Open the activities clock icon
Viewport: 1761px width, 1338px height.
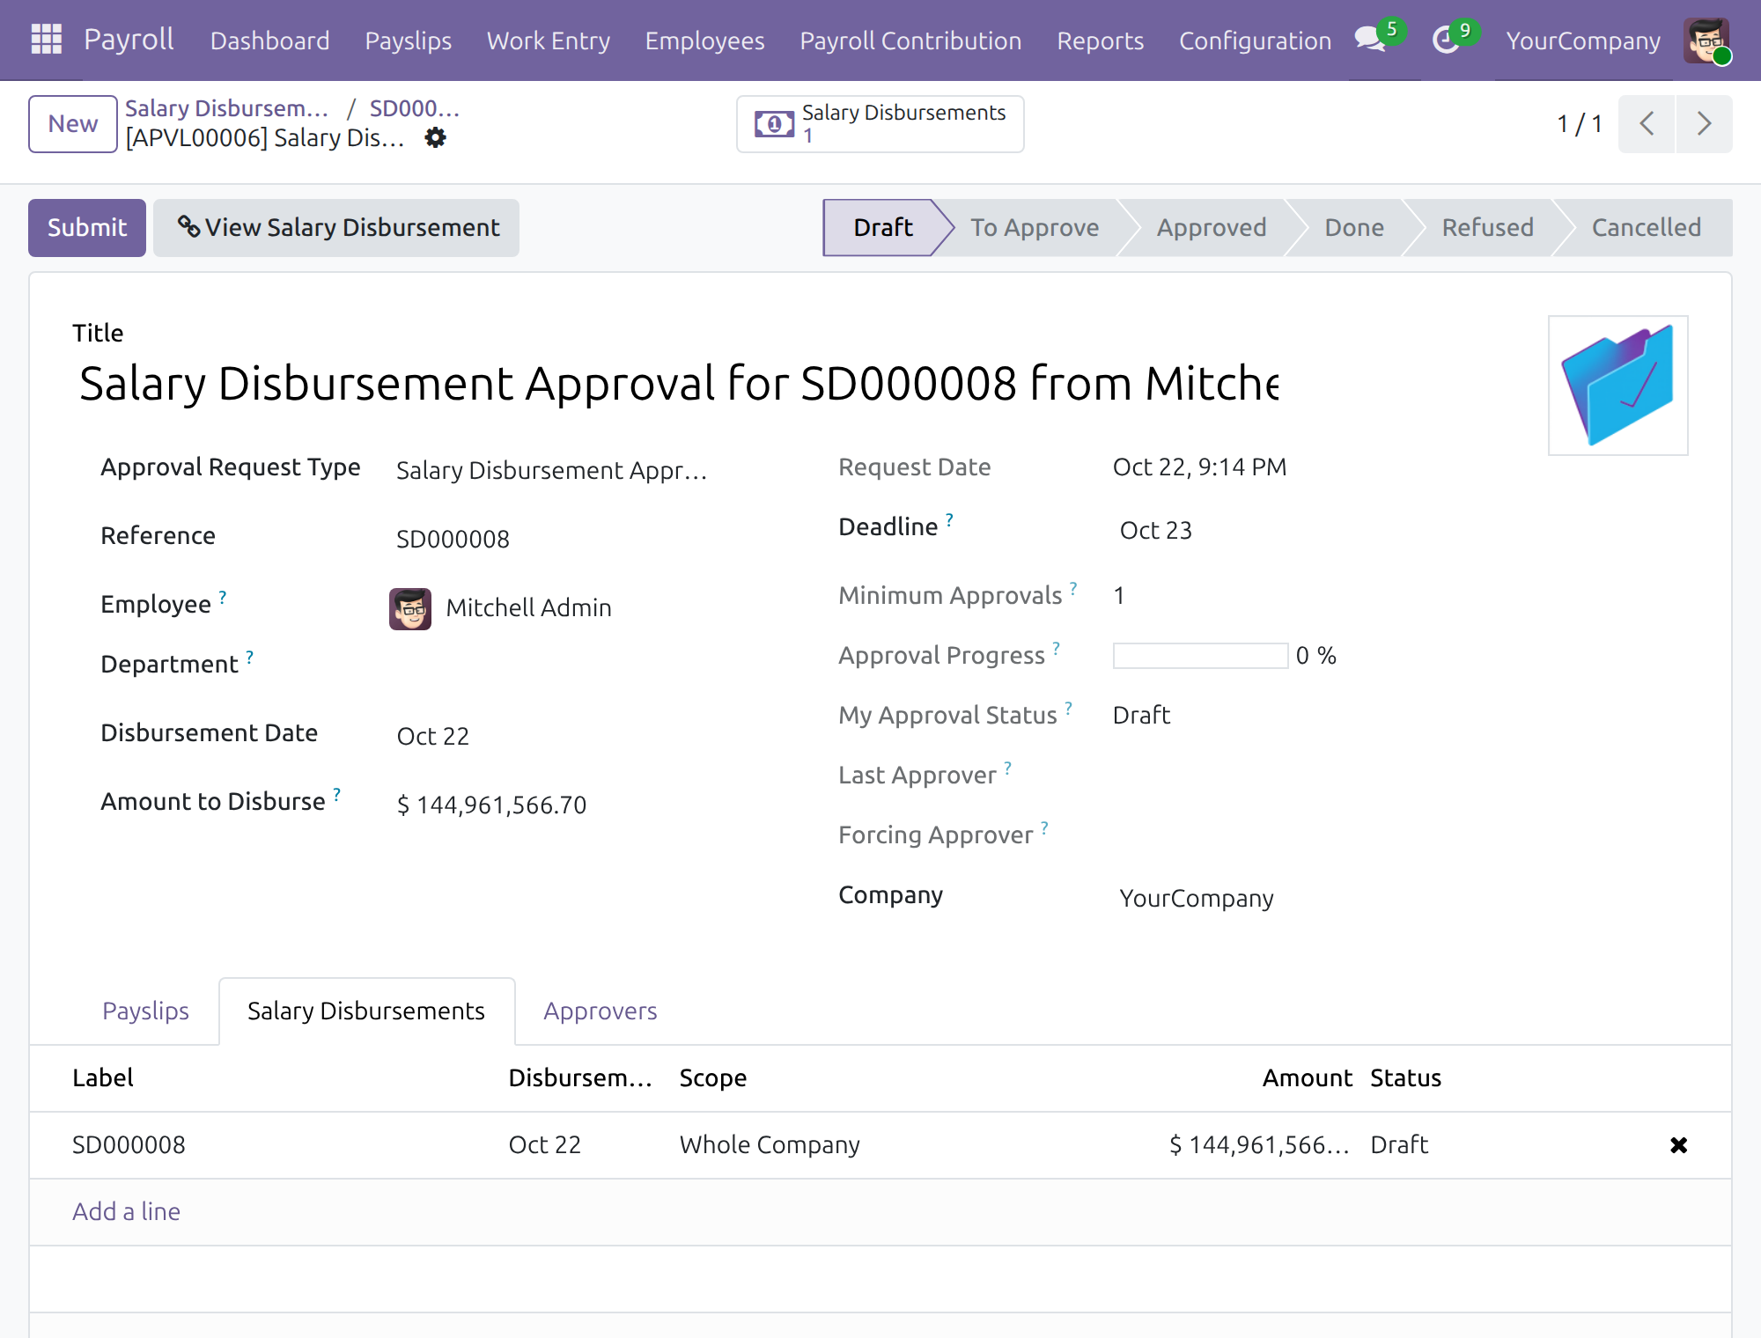(x=1445, y=40)
